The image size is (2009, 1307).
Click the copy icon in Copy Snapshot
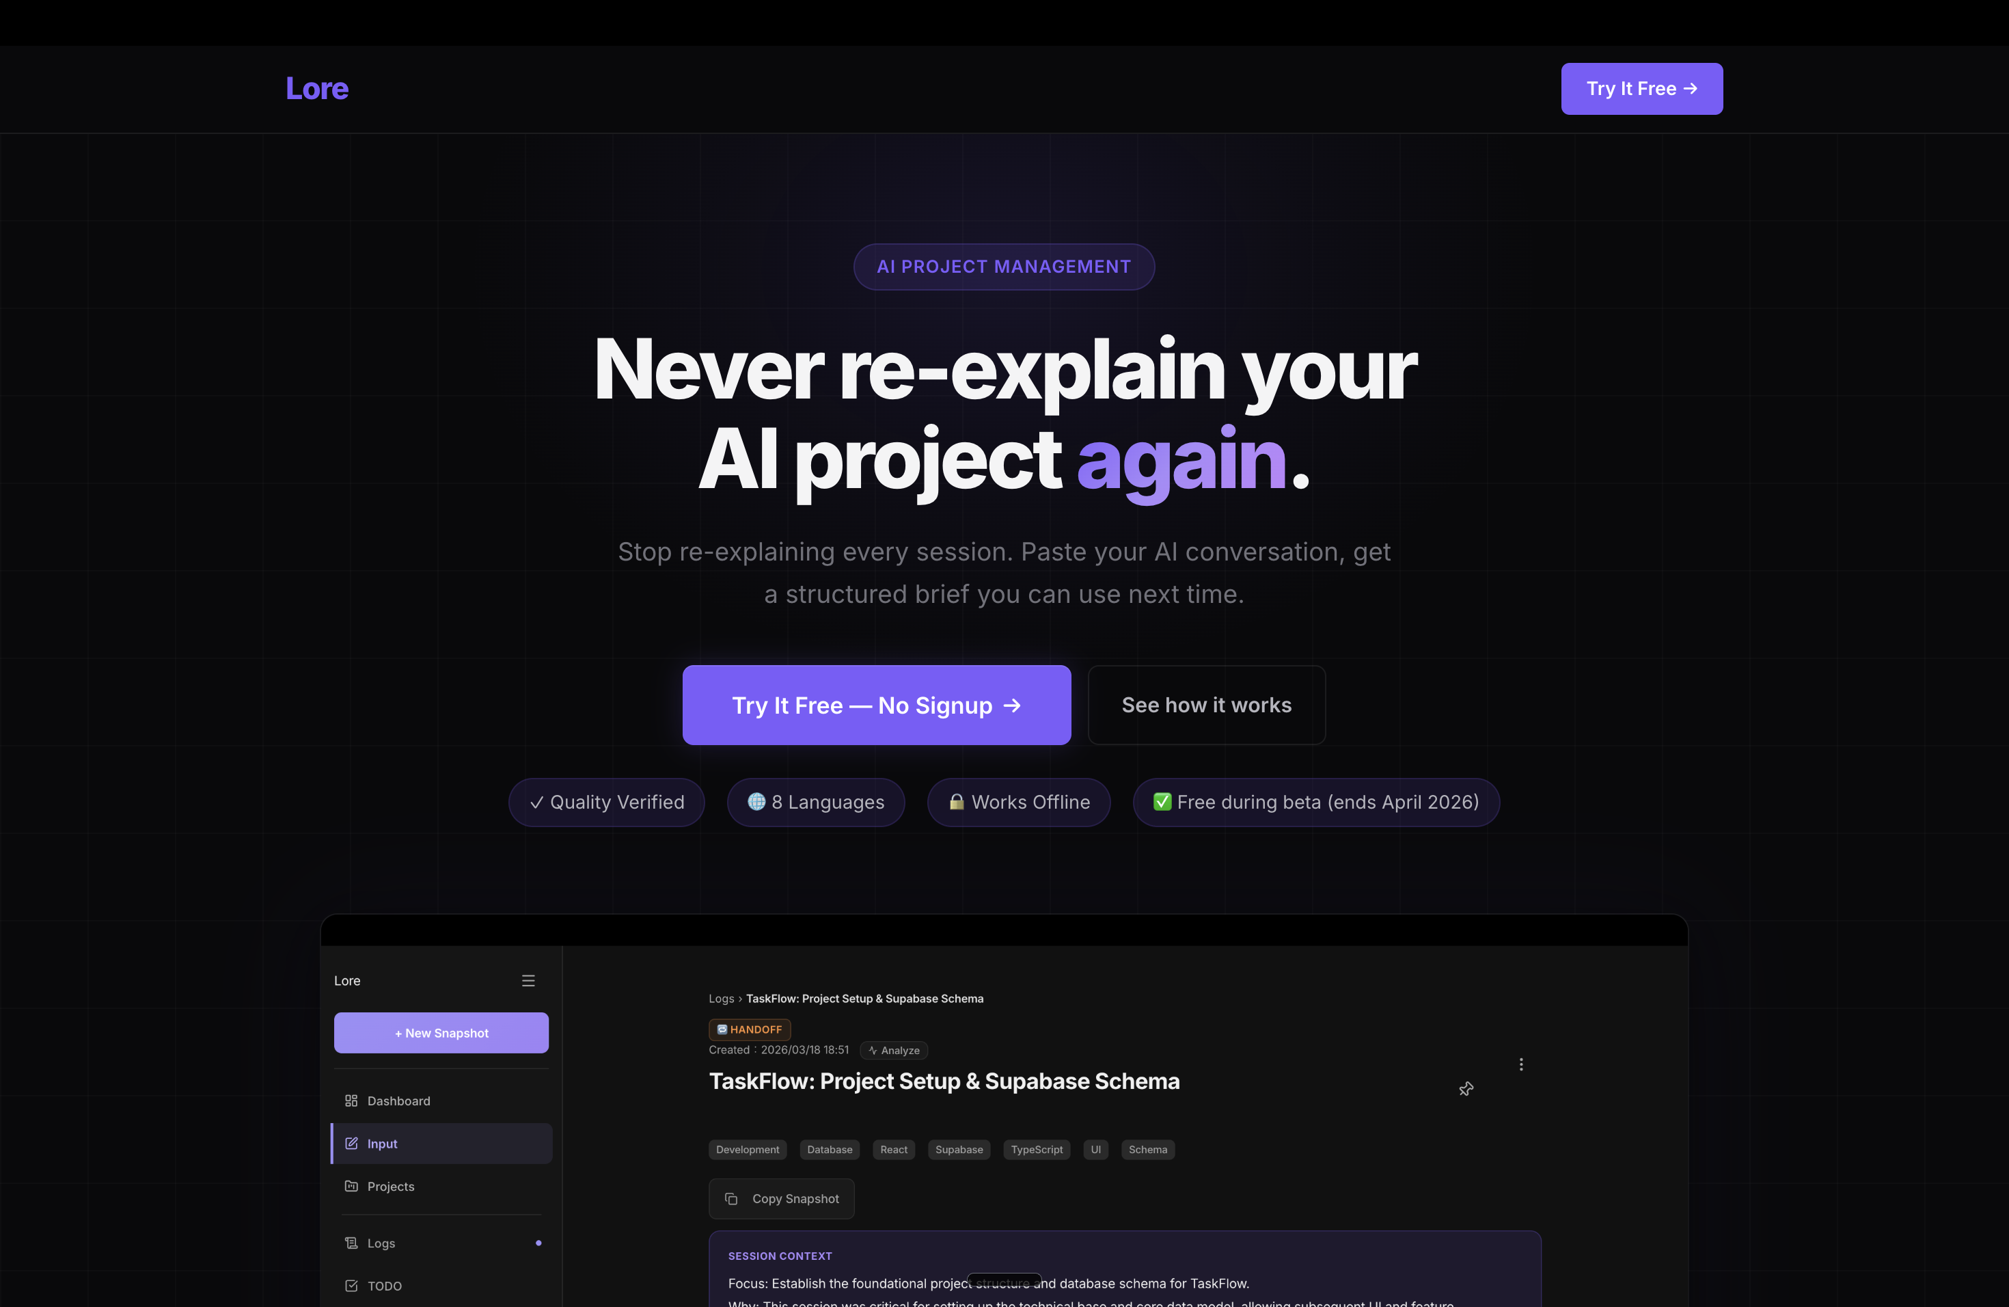(x=732, y=1199)
